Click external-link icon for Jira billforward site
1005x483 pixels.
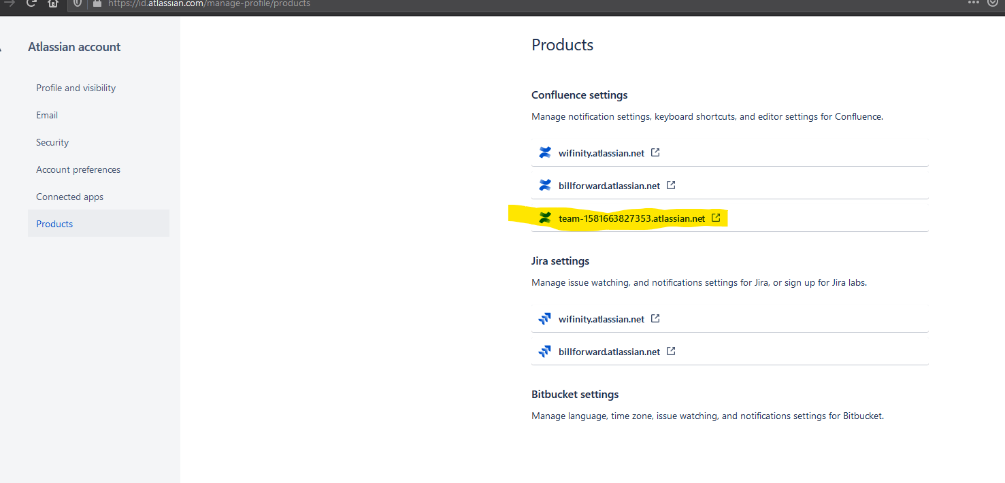[671, 351]
